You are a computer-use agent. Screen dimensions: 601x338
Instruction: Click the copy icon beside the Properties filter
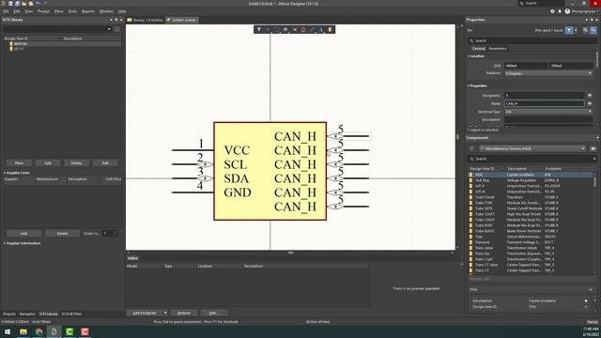[x=585, y=30]
